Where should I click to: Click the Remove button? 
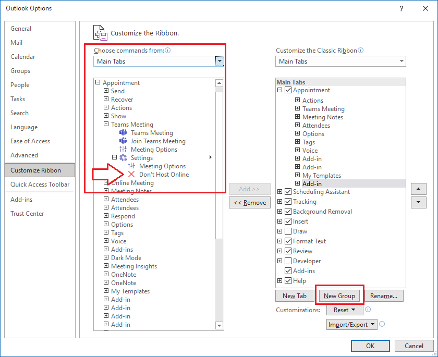tap(250, 203)
